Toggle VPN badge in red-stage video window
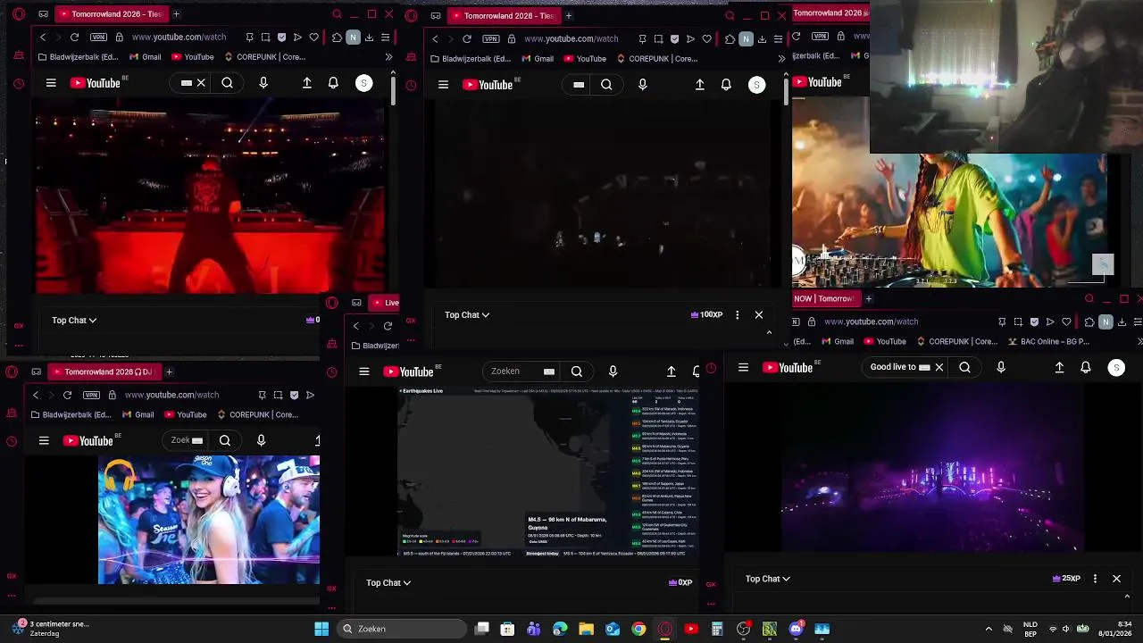 (98, 38)
